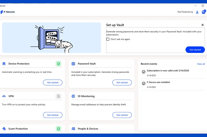
Task: Click the Password Vault icon
Action: [73, 64]
